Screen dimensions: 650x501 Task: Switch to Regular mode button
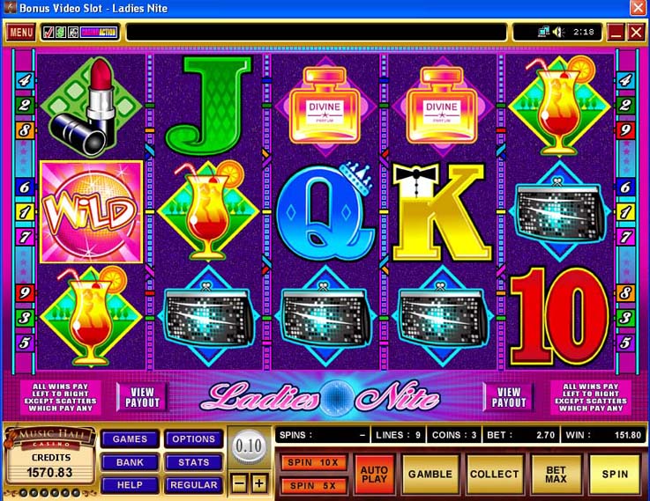(194, 485)
